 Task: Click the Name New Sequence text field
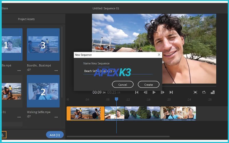click(118, 71)
